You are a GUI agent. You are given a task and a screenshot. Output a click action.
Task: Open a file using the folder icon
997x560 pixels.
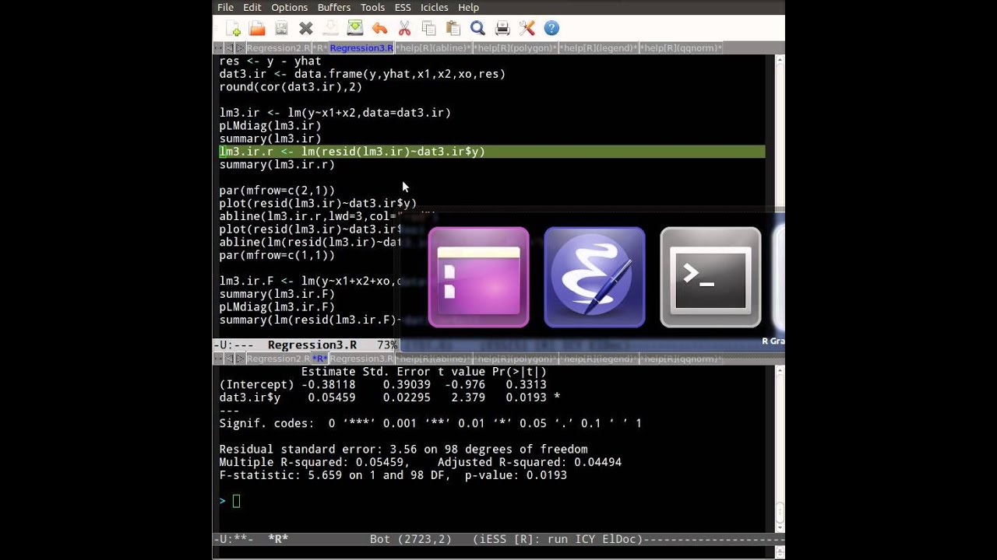tap(257, 29)
